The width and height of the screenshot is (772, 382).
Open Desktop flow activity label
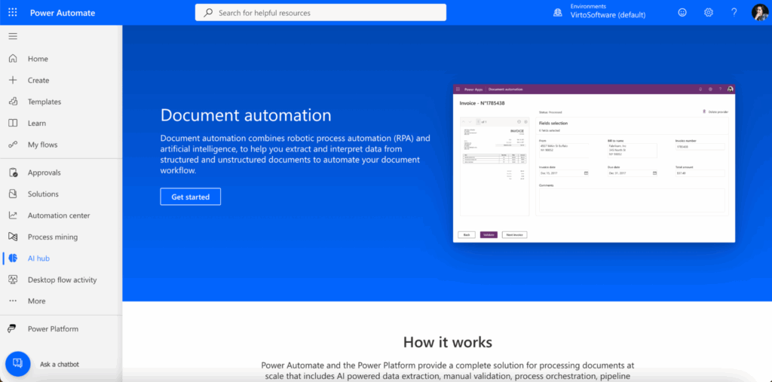coord(62,280)
